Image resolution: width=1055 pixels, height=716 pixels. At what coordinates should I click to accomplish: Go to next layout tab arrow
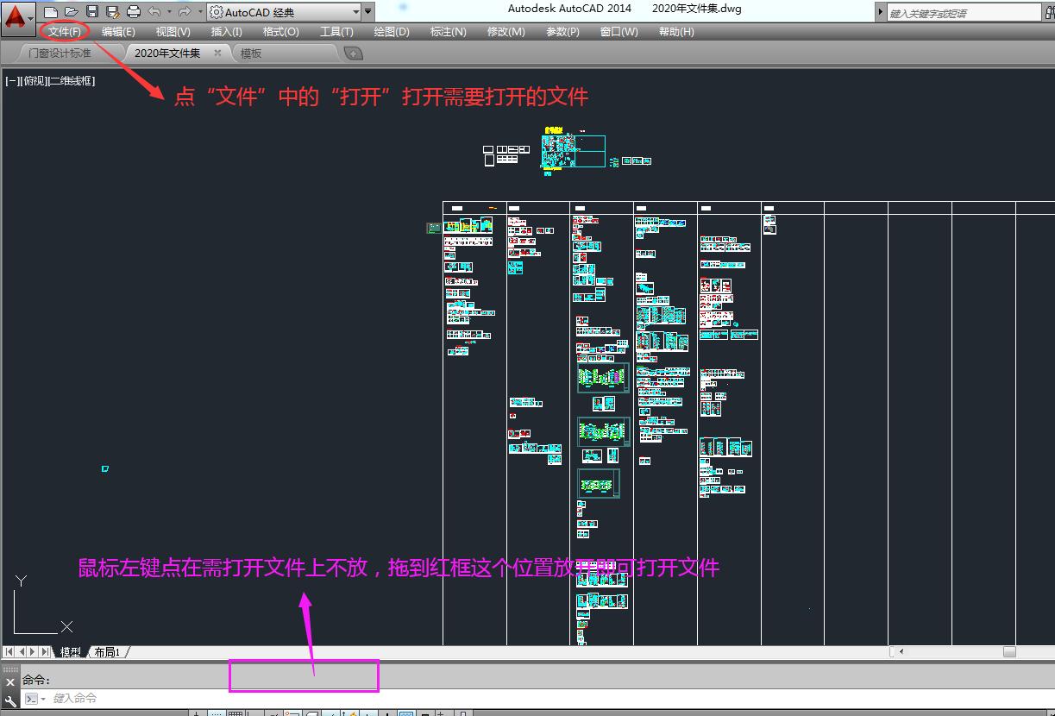coord(34,652)
